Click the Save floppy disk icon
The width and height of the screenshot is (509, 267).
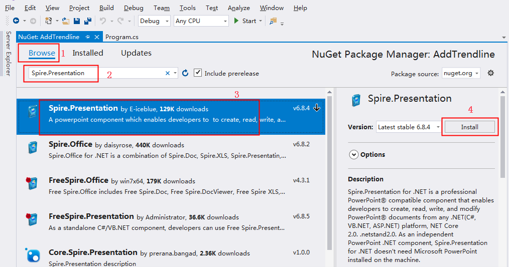point(77,21)
